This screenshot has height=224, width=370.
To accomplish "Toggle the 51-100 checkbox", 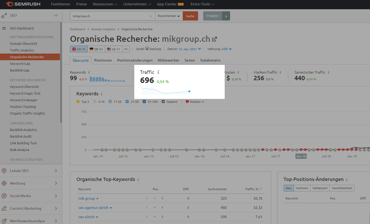I will [144, 101].
